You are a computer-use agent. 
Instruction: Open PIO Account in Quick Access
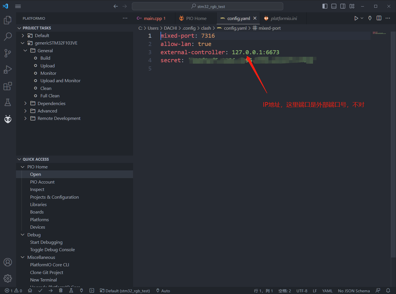tap(74, 182)
